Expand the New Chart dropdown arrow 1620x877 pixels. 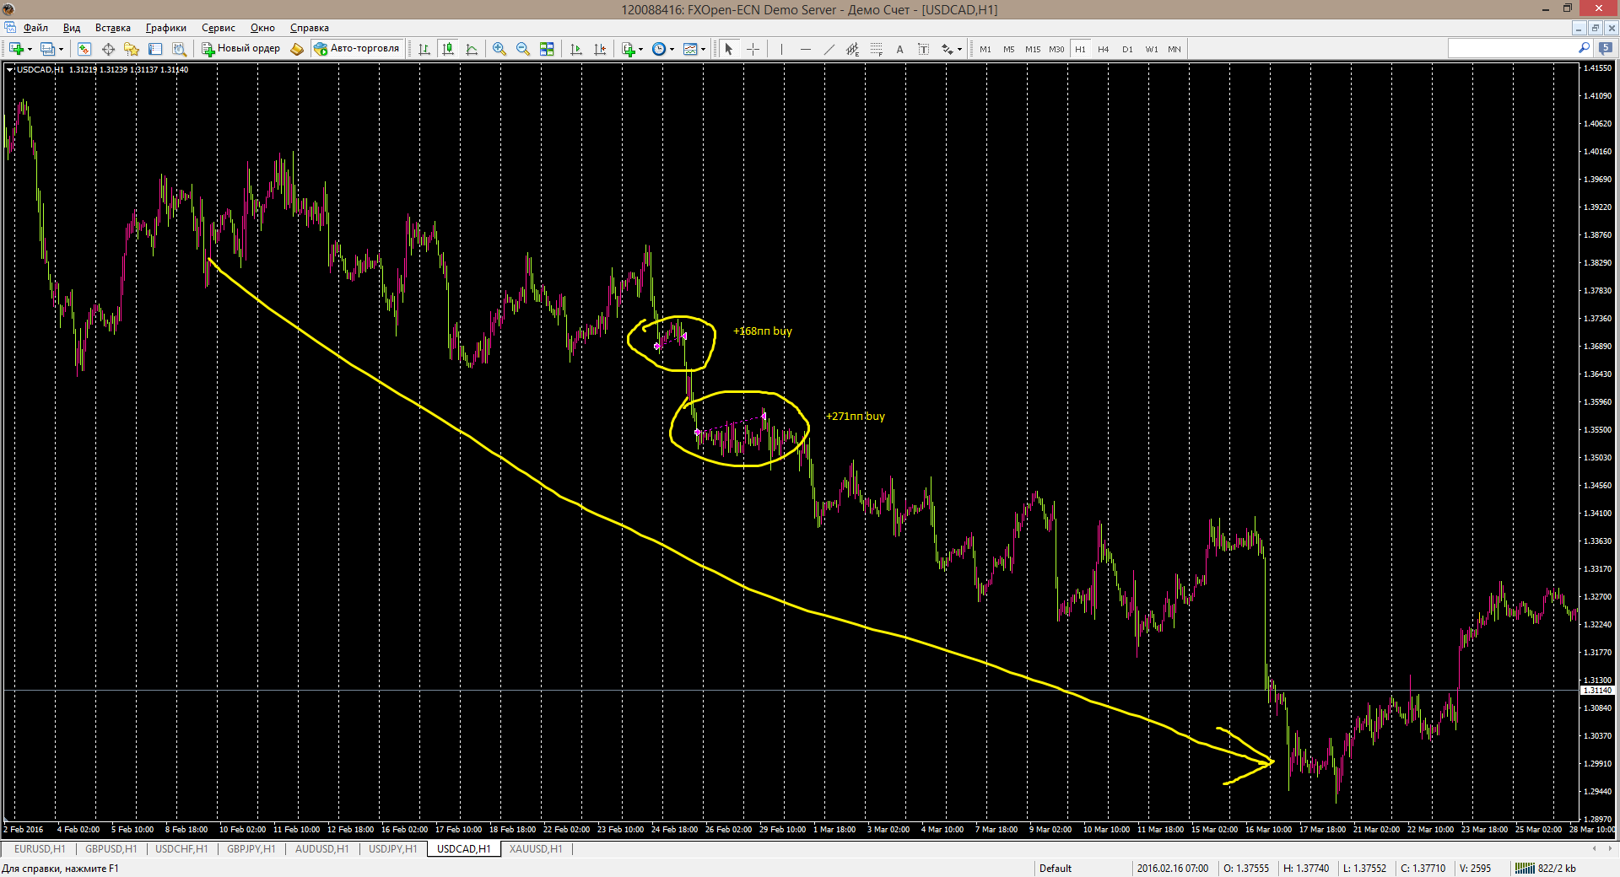(30, 49)
